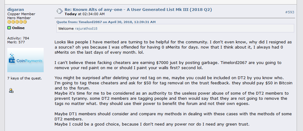
Task: Click the 'Activity: 784' count
Action: [18, 38]
